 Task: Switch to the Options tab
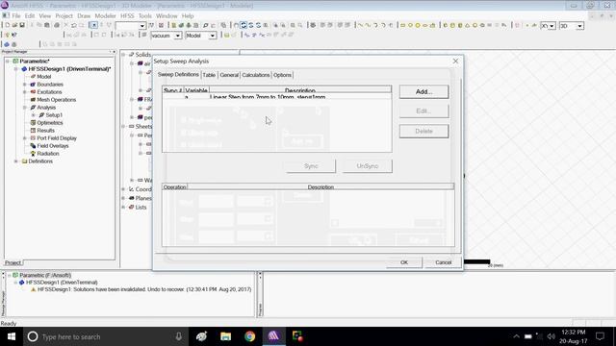[x=282, y=75]
